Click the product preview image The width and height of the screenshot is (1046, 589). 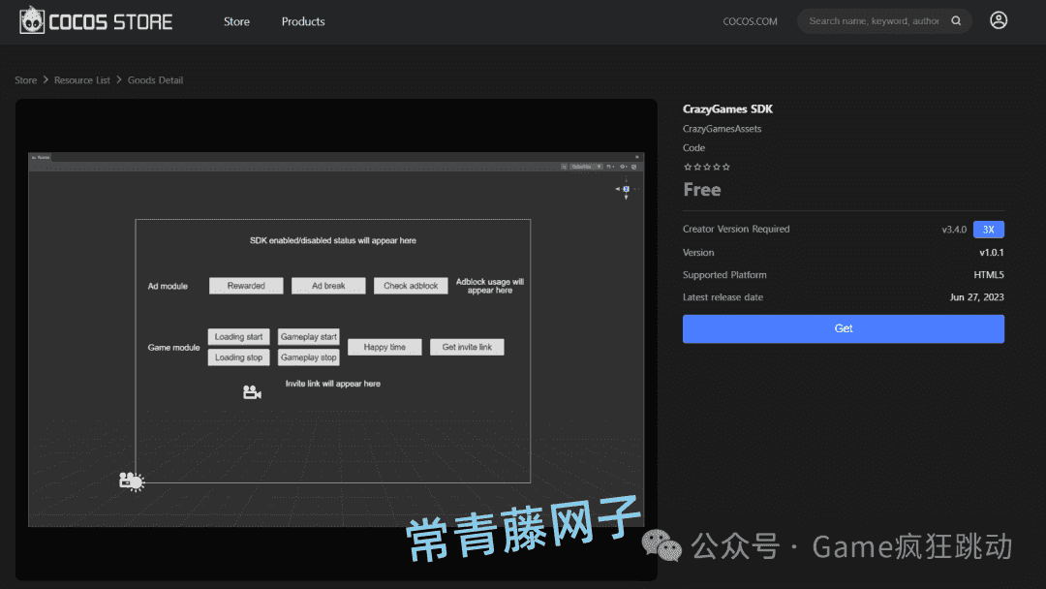(x=336, y=339)
